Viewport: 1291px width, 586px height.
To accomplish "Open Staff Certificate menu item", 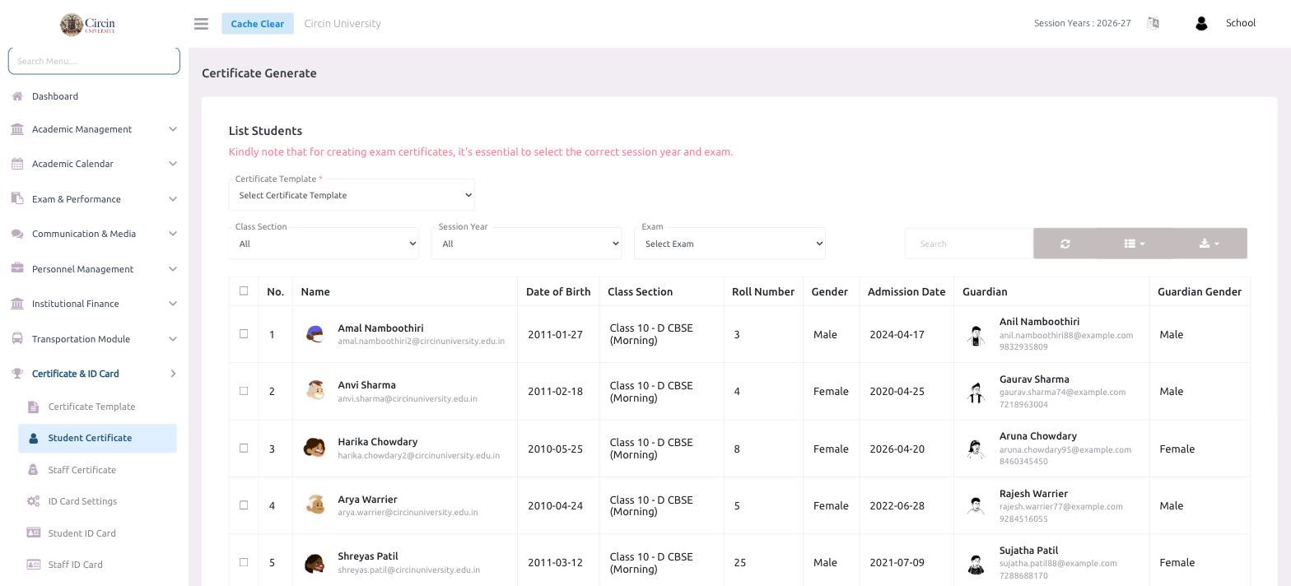I will pyautogui.click(x=82, y=470).
